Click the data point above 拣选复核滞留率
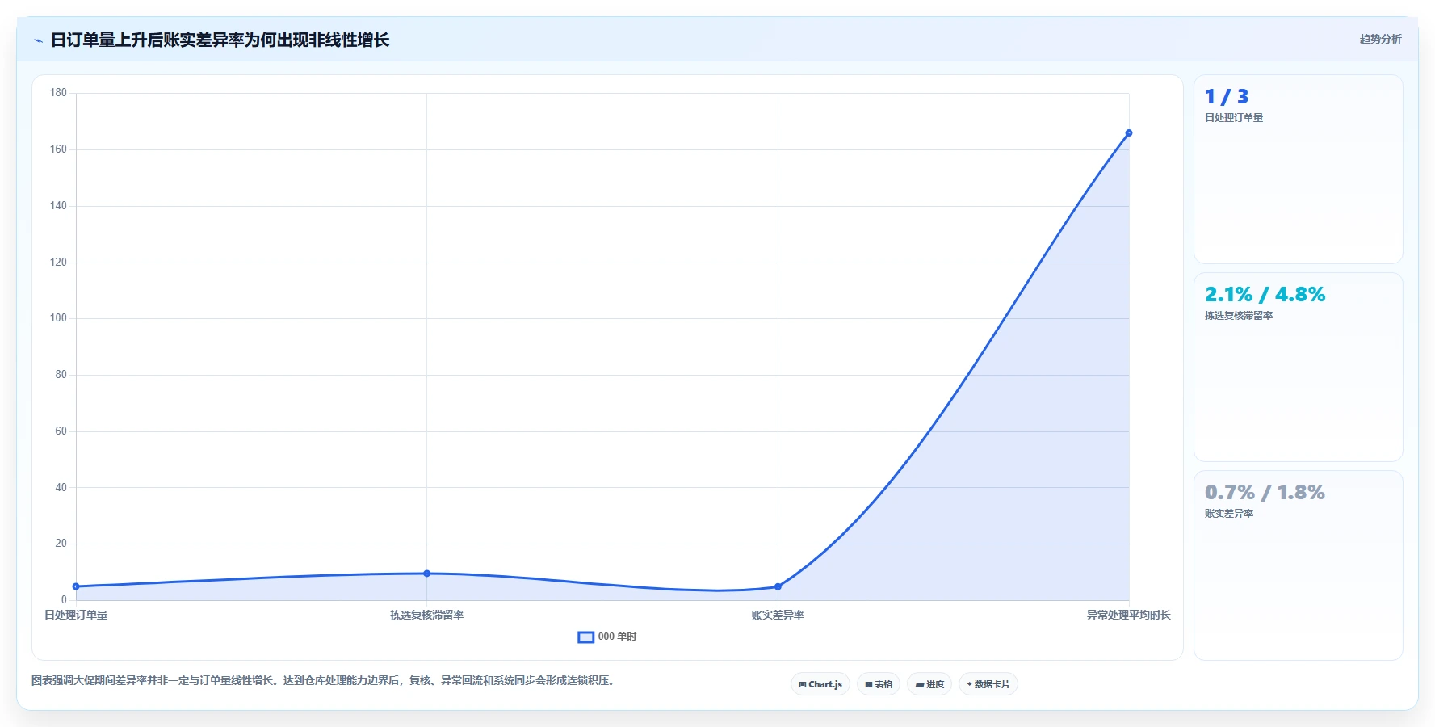1435x727 pixels. 426,574
